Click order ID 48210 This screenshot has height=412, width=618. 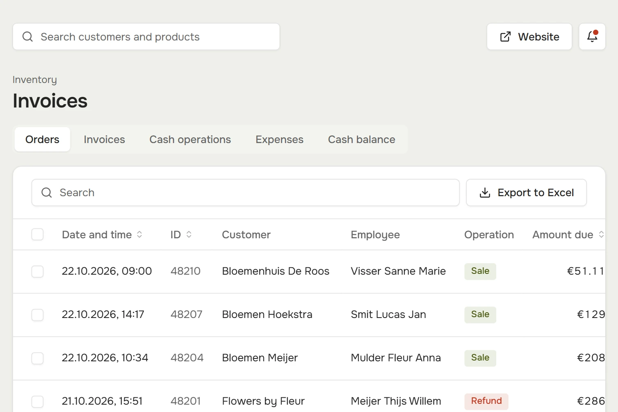point(186,271)
